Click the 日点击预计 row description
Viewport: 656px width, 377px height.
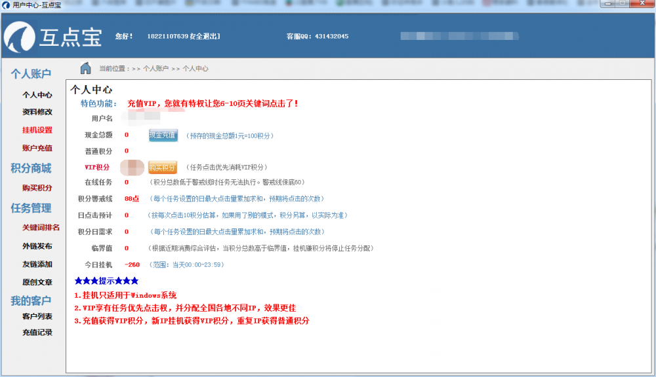pos(247,215)
